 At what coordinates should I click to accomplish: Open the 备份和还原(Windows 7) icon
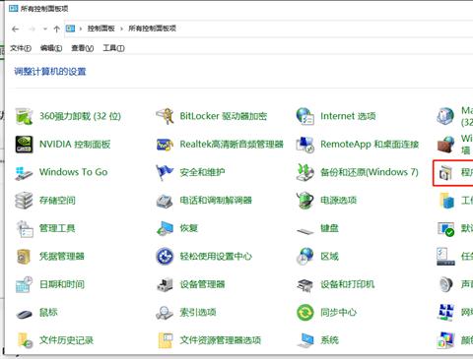(x=305, y=172)
